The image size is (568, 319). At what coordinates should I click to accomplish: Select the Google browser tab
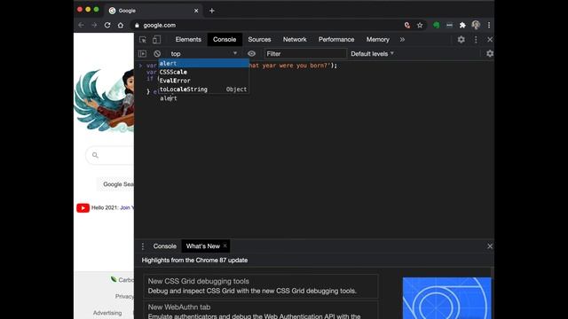[154, 11]
